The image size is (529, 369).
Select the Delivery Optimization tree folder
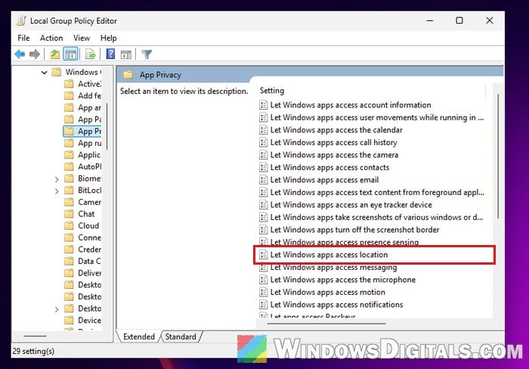coord(83,273)
